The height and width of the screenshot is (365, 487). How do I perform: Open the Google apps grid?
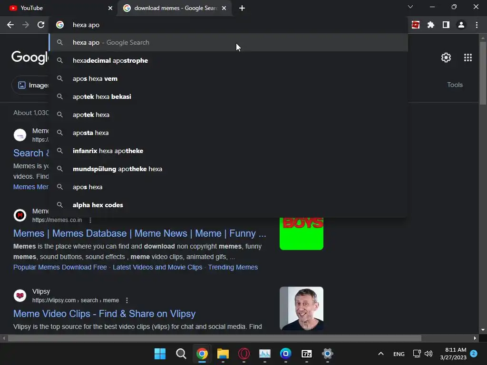pos(468,58)
